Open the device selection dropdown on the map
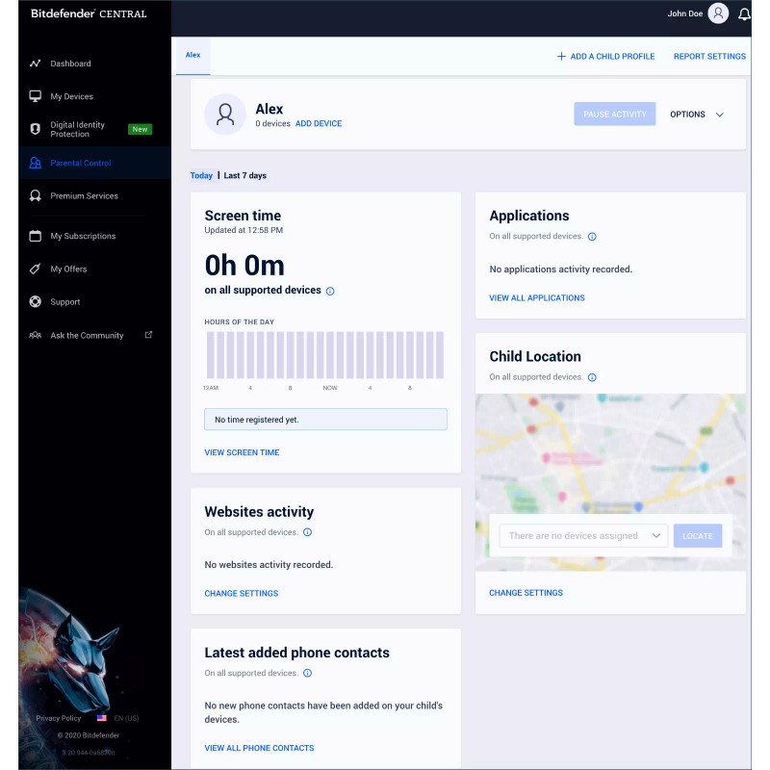770x770 pixels. 583,536
